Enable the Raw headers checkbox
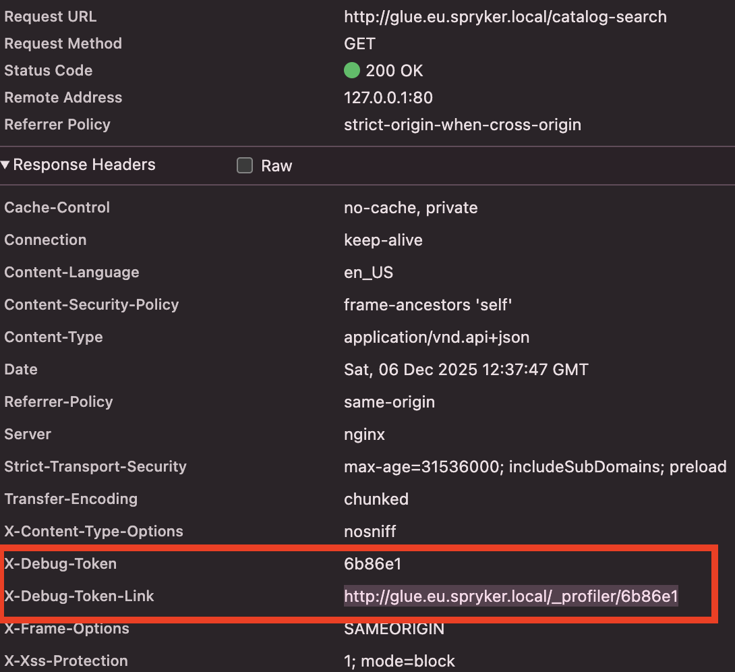This screenshot has width=735, height=672. [245, 165]
